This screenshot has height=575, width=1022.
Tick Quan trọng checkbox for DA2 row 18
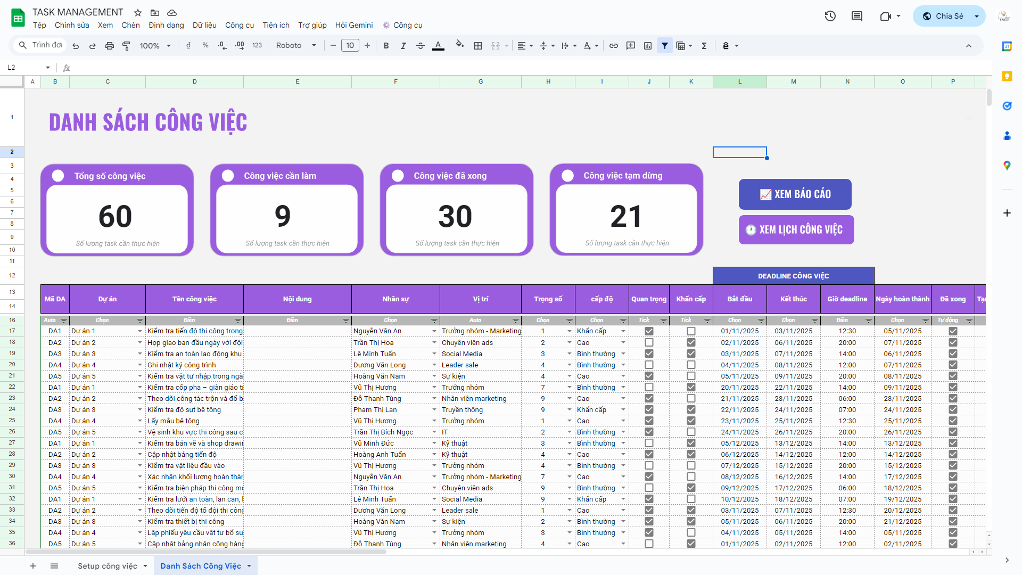[649, 342]
